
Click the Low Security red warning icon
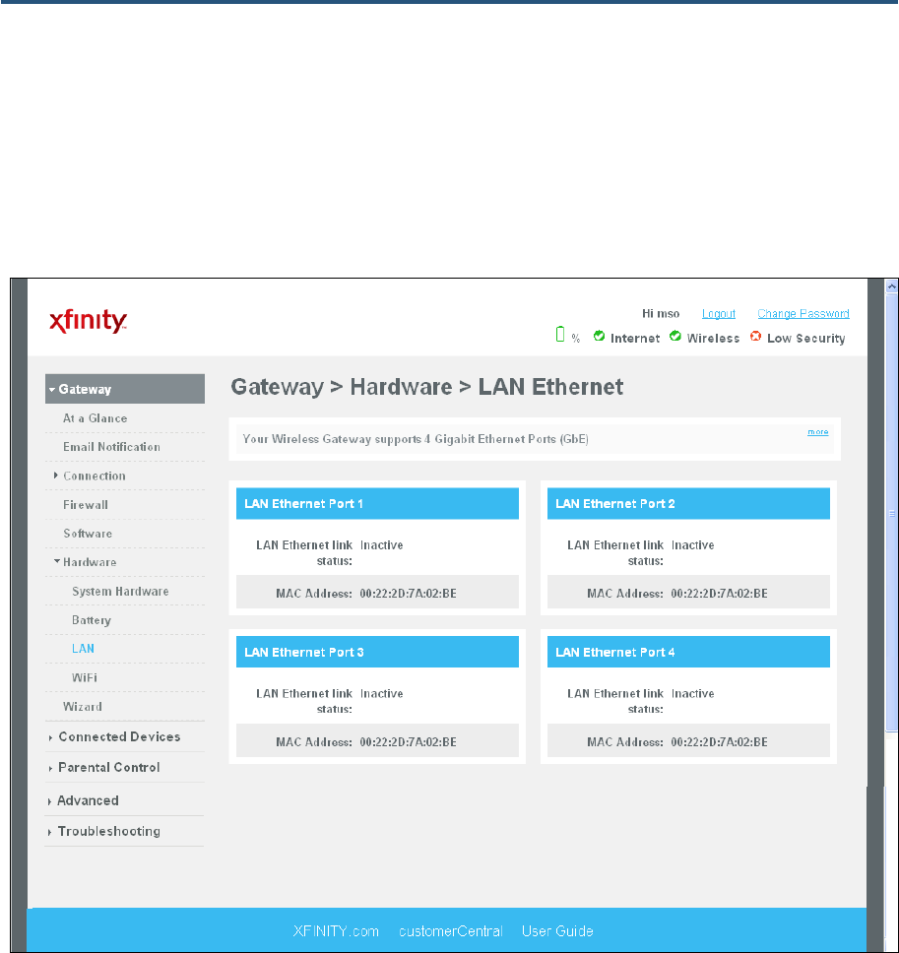coord(755,336)
